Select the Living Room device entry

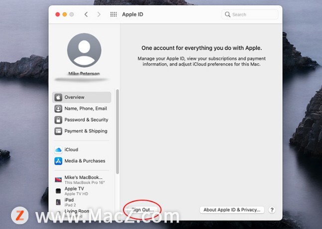tap(82, 214)
